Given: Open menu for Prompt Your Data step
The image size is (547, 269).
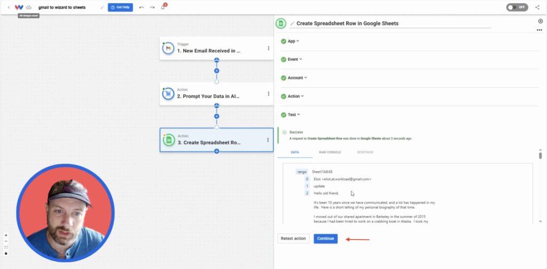Looking at the screenshot, I should click(x=268, y=94).
